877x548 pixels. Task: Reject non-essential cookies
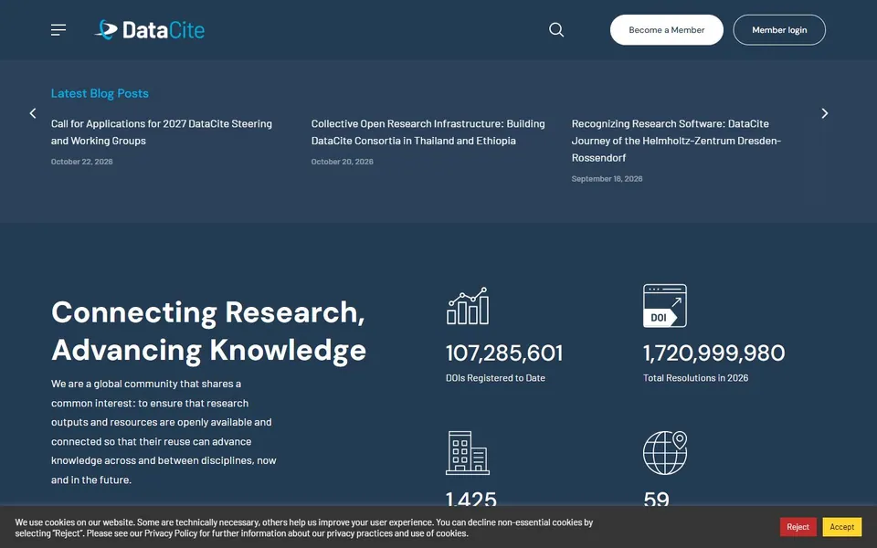(x=798, y=527)
